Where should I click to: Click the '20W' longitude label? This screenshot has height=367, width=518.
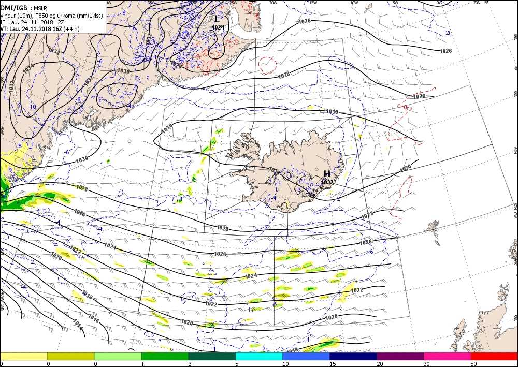273,3
